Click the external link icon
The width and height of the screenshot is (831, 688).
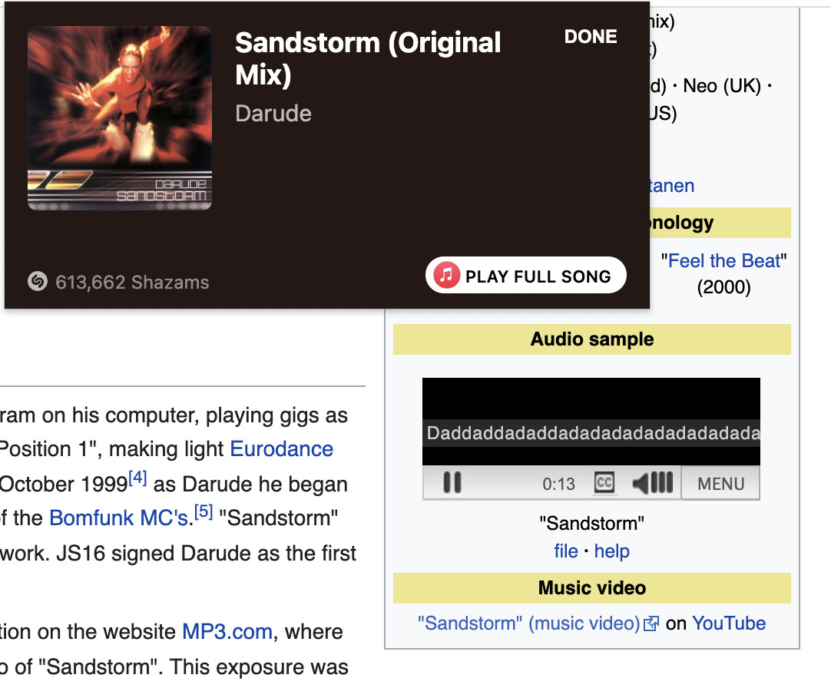coord(651,624)
